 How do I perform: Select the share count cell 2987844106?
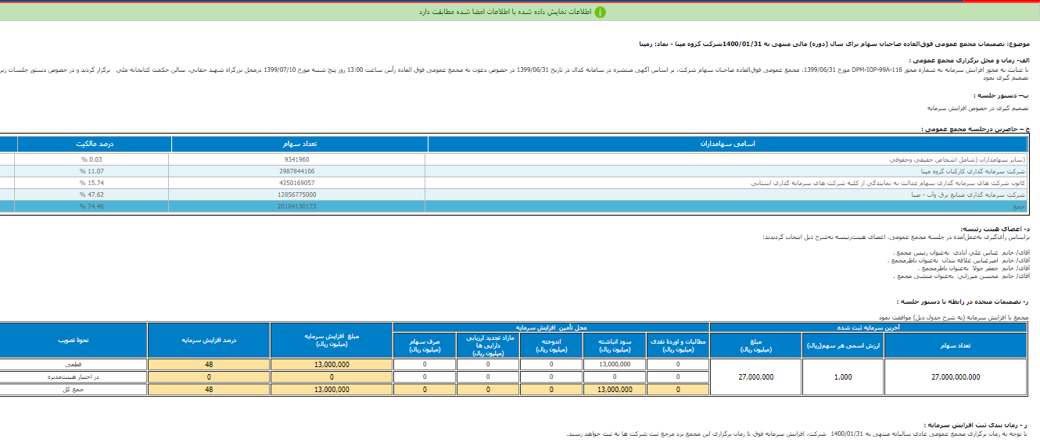[x=298, y=170]
